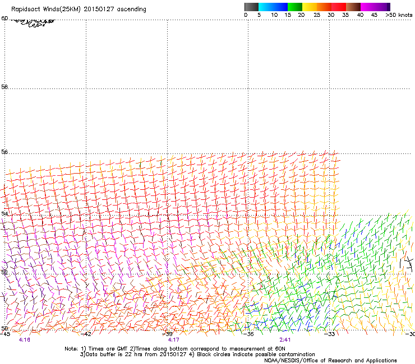Screen dimensions: 415x364
Task: Click the purple swath time '4:16'
Action: tap(24, 340)
